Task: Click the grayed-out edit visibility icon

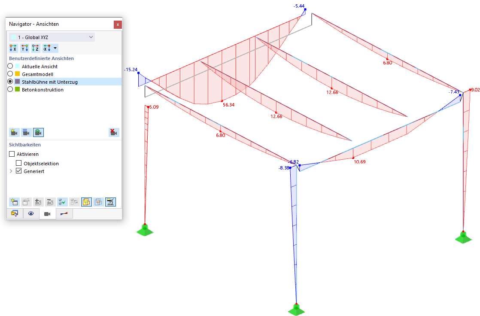Action: pos(26,202)
